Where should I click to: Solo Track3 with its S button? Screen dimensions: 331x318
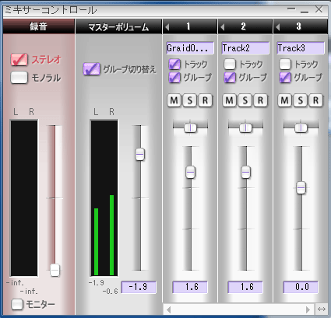pos(301,100)
